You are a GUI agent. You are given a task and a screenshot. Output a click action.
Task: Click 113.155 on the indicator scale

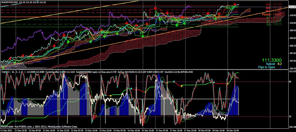click(x=292, y=72)
